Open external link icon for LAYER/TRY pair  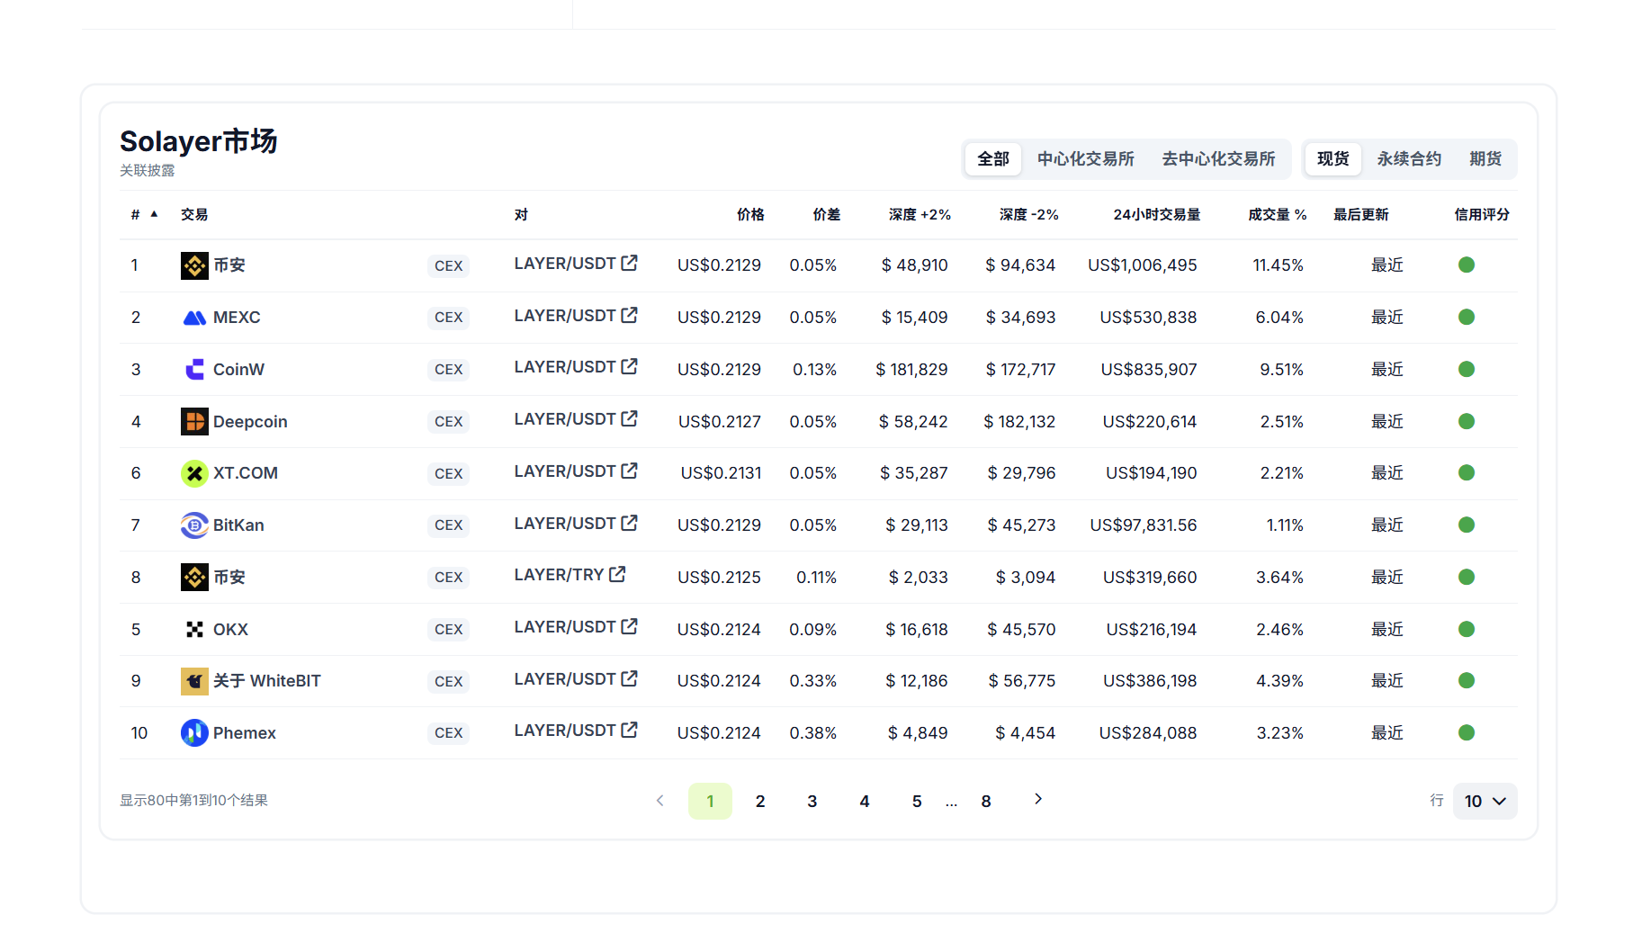click(617, 575)
